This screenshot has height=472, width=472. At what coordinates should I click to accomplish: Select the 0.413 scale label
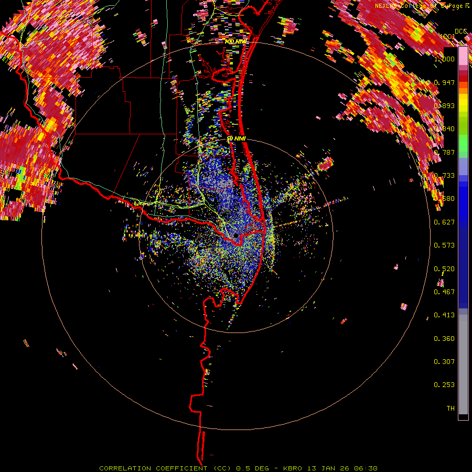(444, 315)
